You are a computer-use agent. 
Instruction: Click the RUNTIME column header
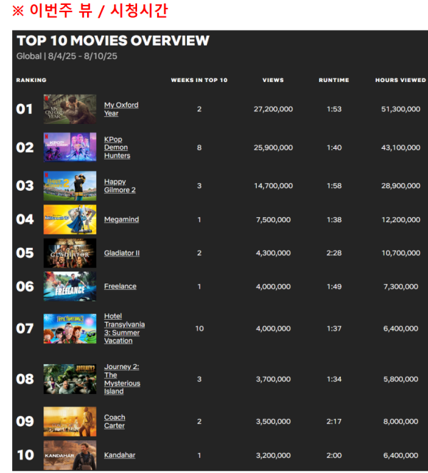point(334,80)
